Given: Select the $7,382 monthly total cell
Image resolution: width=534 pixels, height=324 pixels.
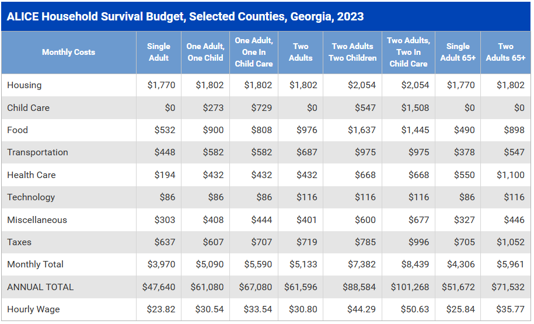Looking at the screenshot, I should (362, 264).
